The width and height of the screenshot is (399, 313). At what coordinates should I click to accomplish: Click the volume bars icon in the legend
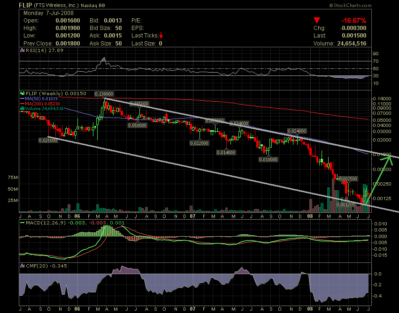coord(23,109)
